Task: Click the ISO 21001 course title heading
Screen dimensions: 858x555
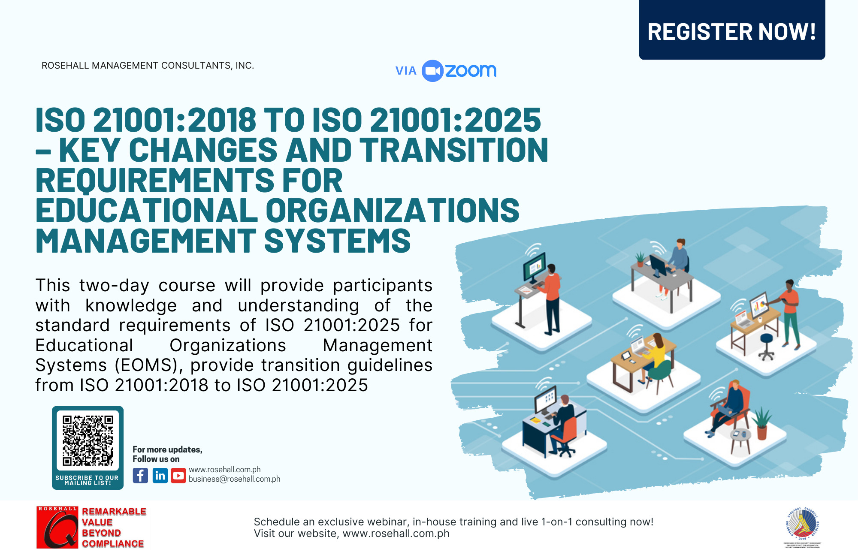Action: pos(292,180)
